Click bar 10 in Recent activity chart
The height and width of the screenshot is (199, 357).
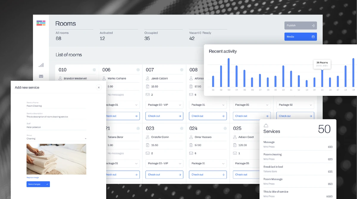pos(283,76)
